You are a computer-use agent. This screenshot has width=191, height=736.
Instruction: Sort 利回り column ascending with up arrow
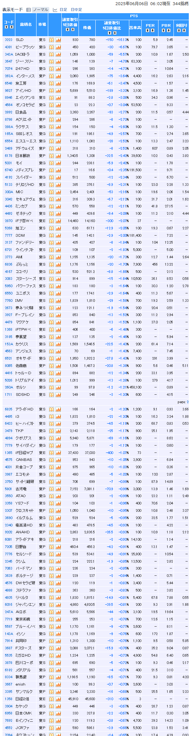179,30
